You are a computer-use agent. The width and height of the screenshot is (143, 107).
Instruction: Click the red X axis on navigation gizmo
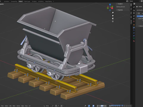[112, 8]
